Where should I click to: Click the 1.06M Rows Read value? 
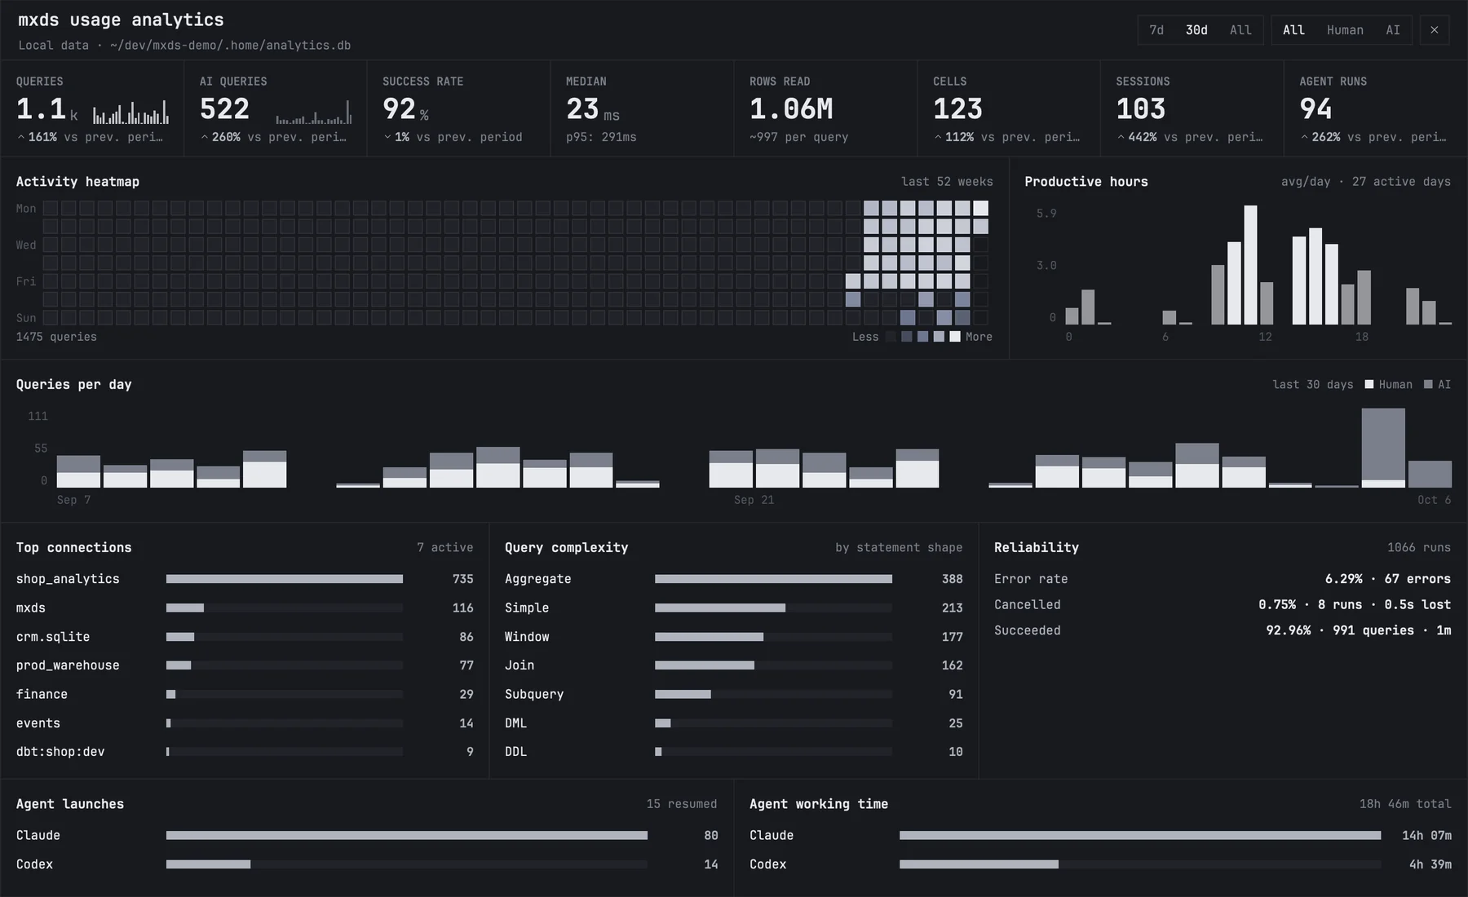791,108
